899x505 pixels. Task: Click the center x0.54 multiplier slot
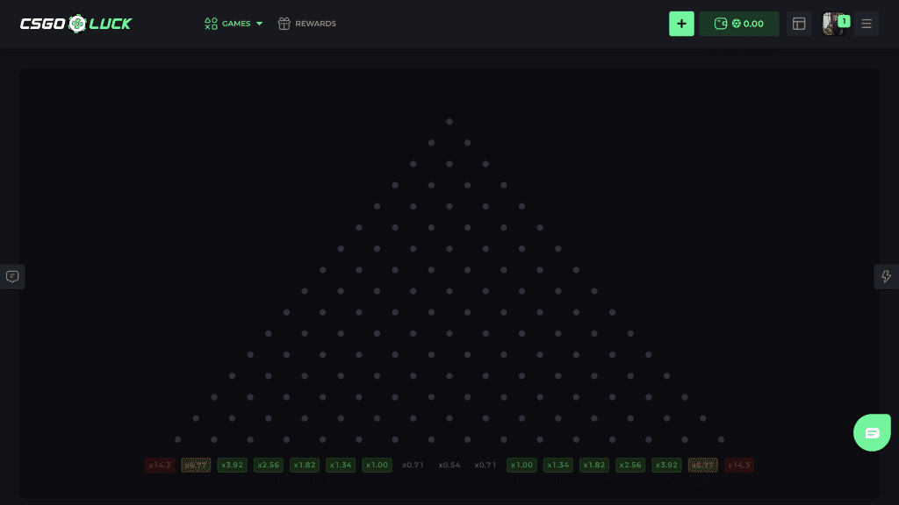449,465
